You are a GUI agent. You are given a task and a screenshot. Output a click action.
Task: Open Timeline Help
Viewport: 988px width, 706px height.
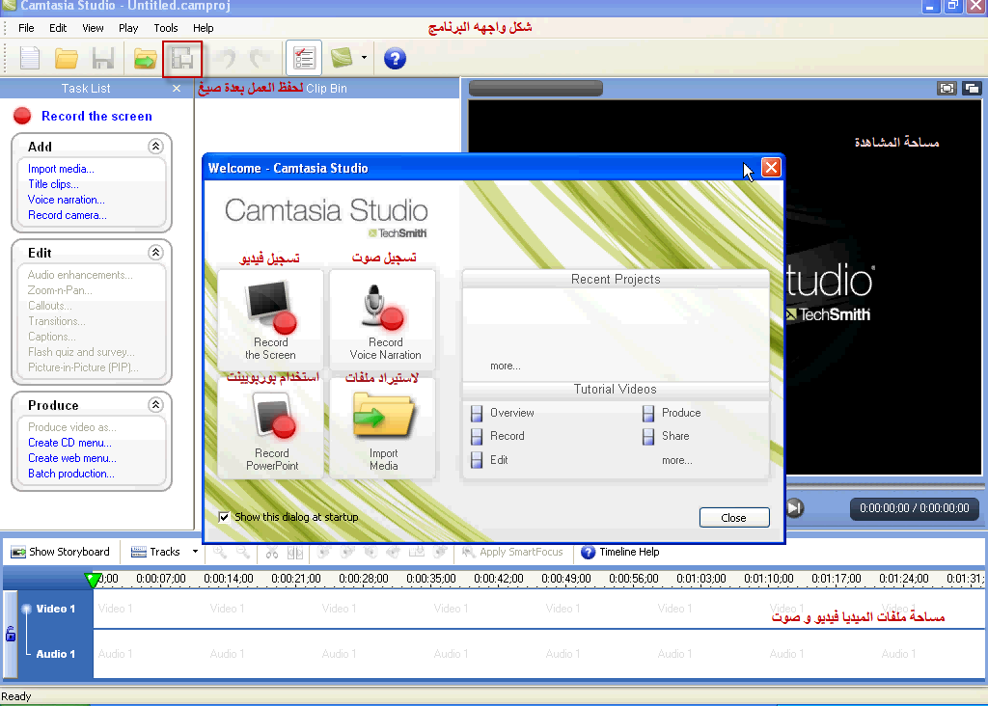[620, 552]
